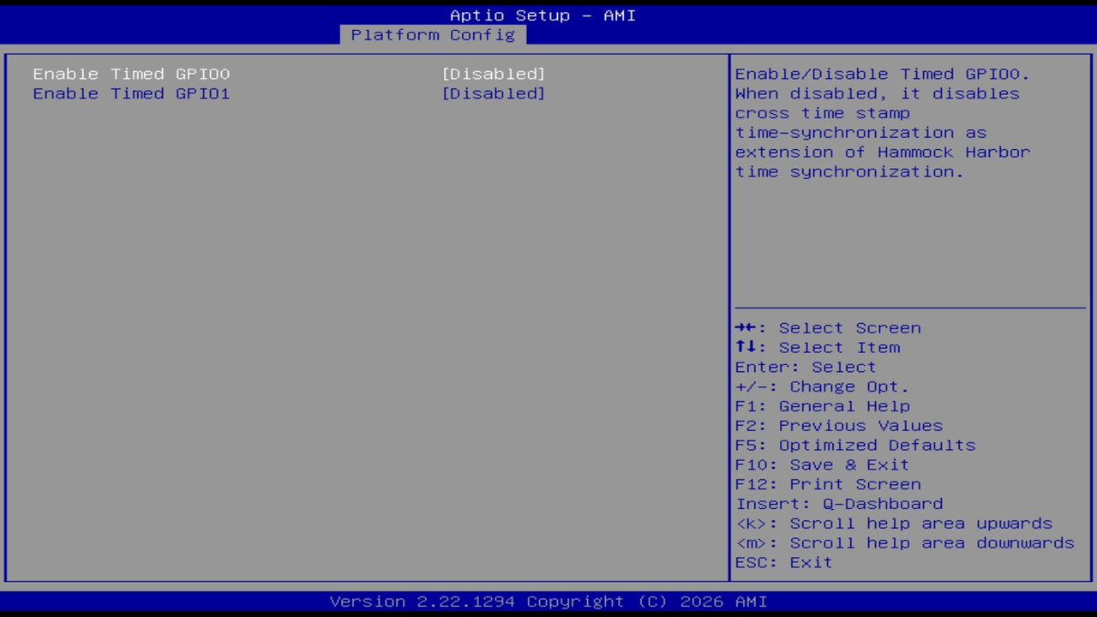
Task: Open the Disabled value for Timed GPIO0
Action: coord(494,74)
